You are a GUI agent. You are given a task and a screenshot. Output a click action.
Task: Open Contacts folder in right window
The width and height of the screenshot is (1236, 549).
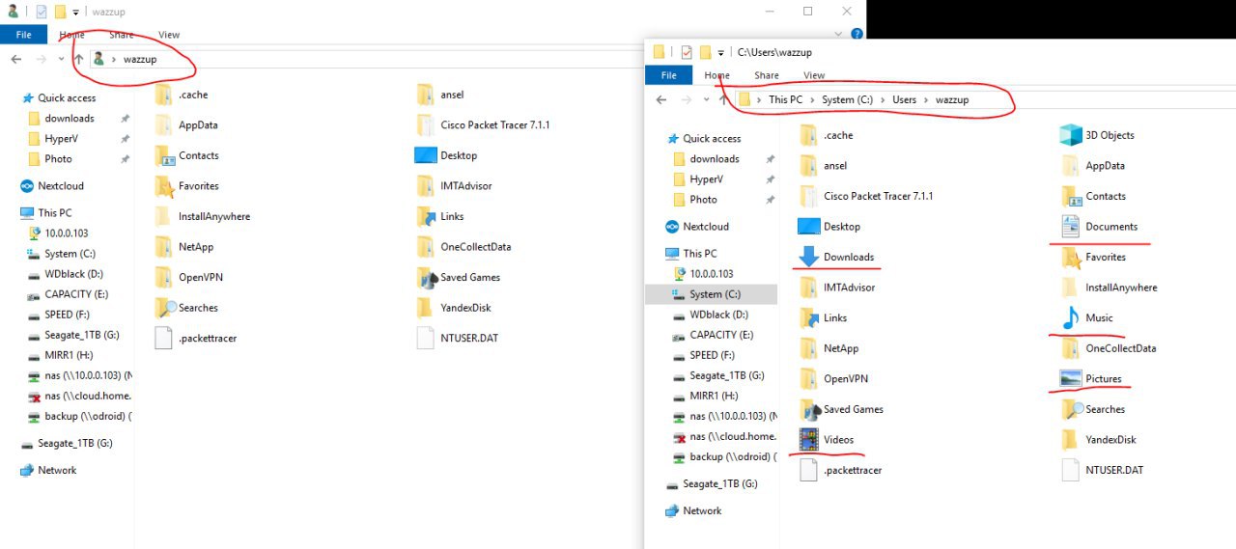click(1093, 196)
